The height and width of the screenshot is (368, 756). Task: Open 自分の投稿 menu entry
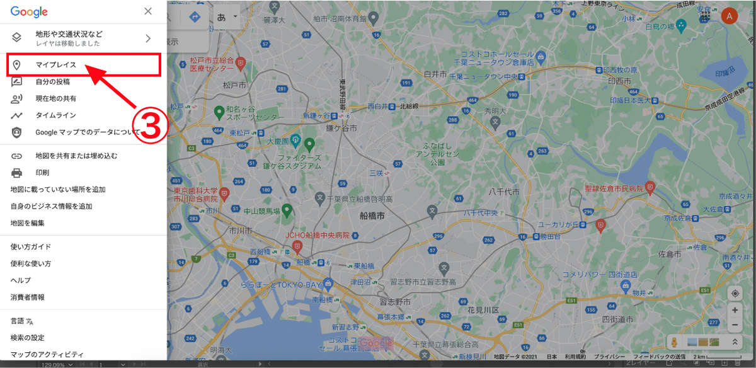pos(52,82)
